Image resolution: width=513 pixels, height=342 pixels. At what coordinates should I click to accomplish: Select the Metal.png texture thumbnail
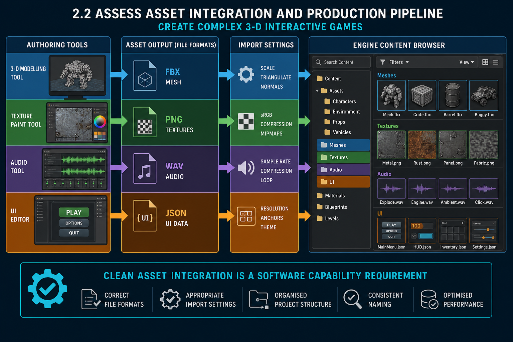pyautogui.click(x=391, y=145)
